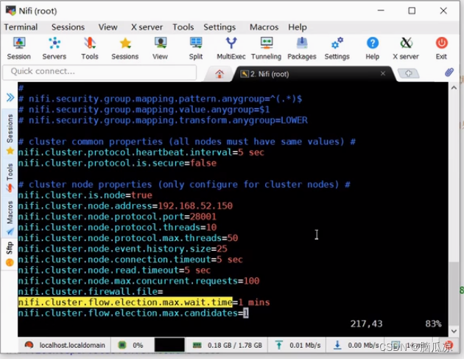Click the vertical scrollbar thumb
This screenshot has height=359, width=464.
coord(454,293)
